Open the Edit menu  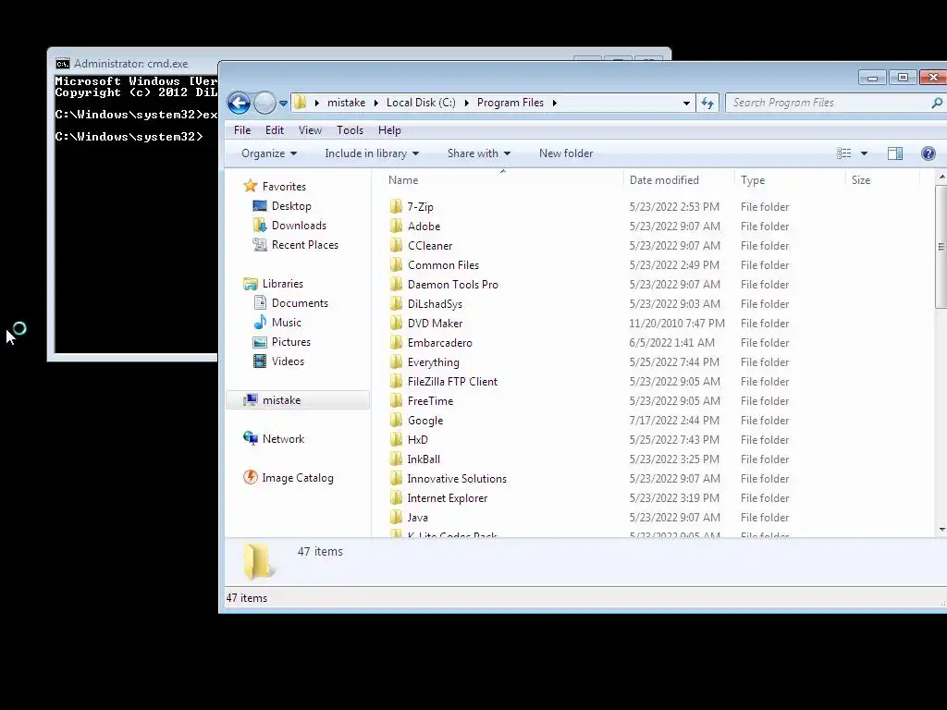tap(274, 130)
